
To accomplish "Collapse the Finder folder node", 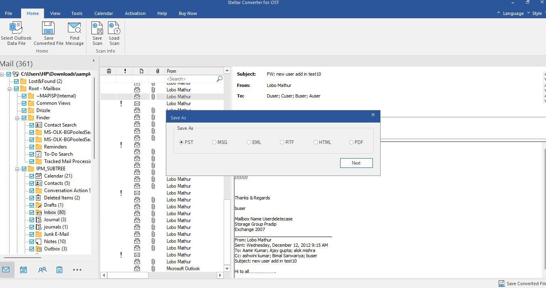I will point(18,118).
